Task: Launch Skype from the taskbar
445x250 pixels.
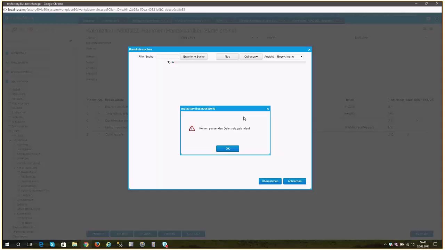Action: [52, 244]
